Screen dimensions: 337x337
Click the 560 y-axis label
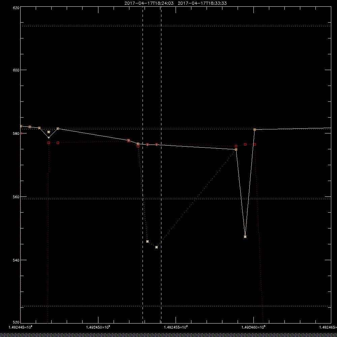point(16,197)
